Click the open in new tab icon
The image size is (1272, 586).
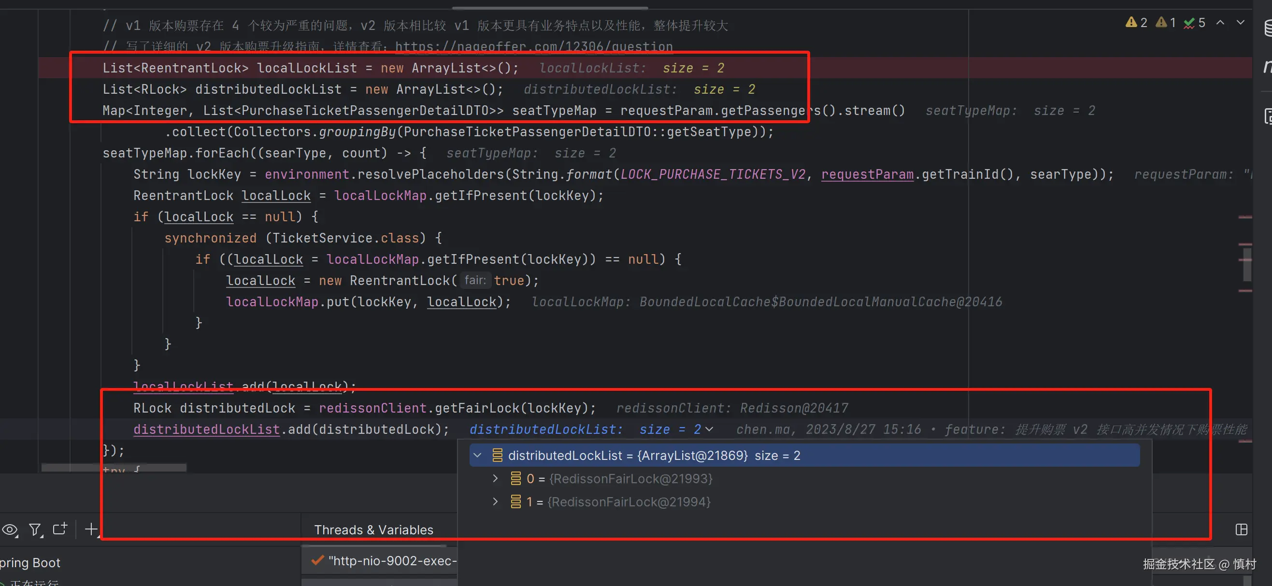pyautogui.click(x=60, y=529)
